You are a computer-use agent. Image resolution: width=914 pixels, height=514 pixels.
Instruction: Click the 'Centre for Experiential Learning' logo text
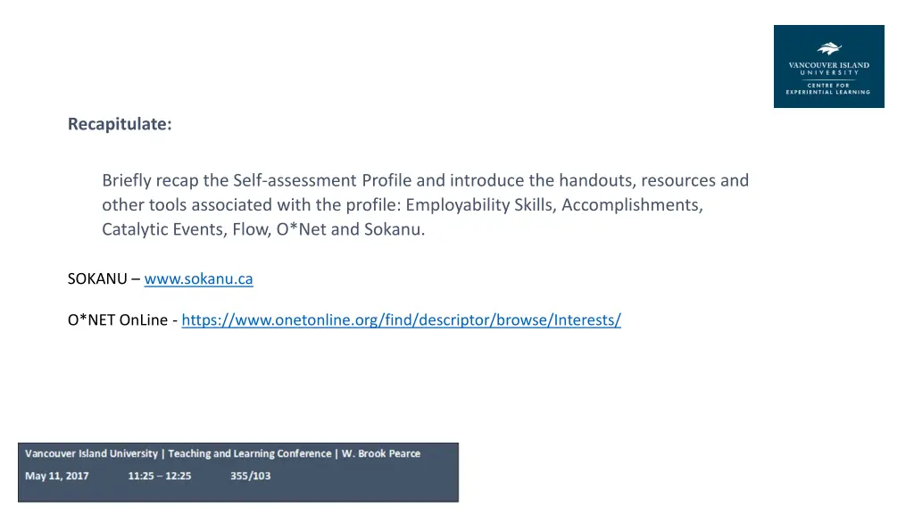point(828,88)
